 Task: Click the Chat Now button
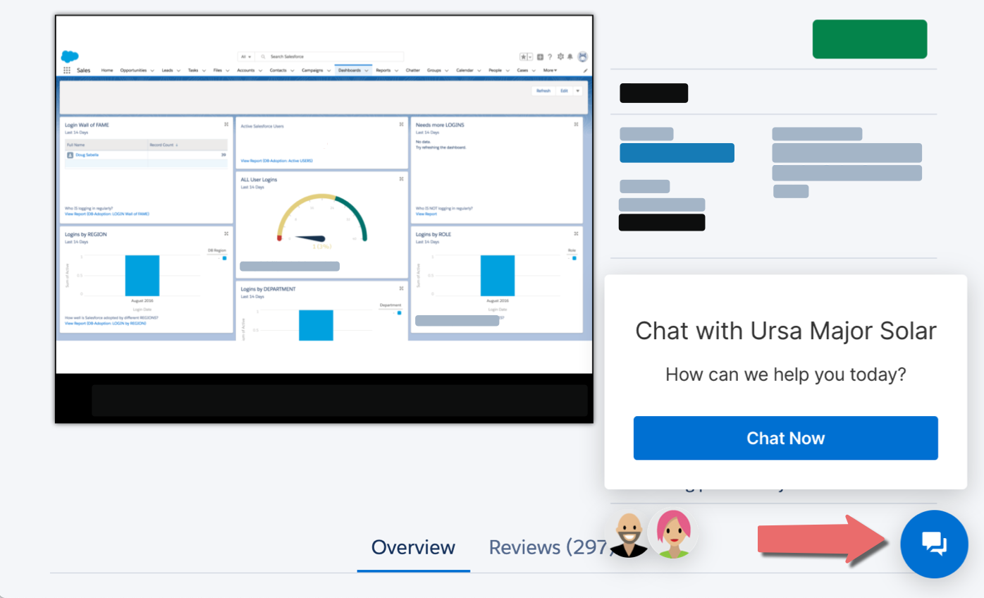785,438
